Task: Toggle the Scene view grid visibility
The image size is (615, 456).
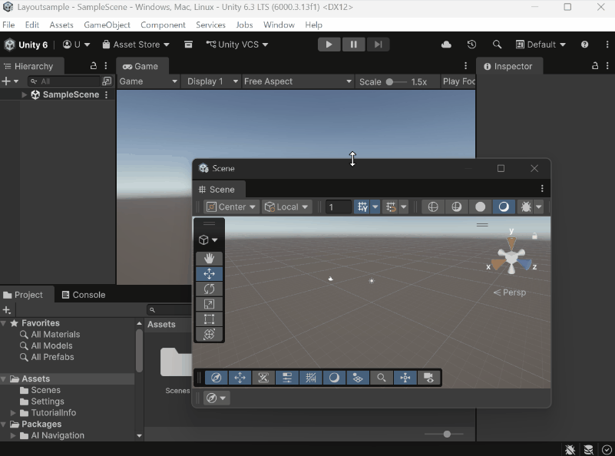Action: [x=362, y=207]
